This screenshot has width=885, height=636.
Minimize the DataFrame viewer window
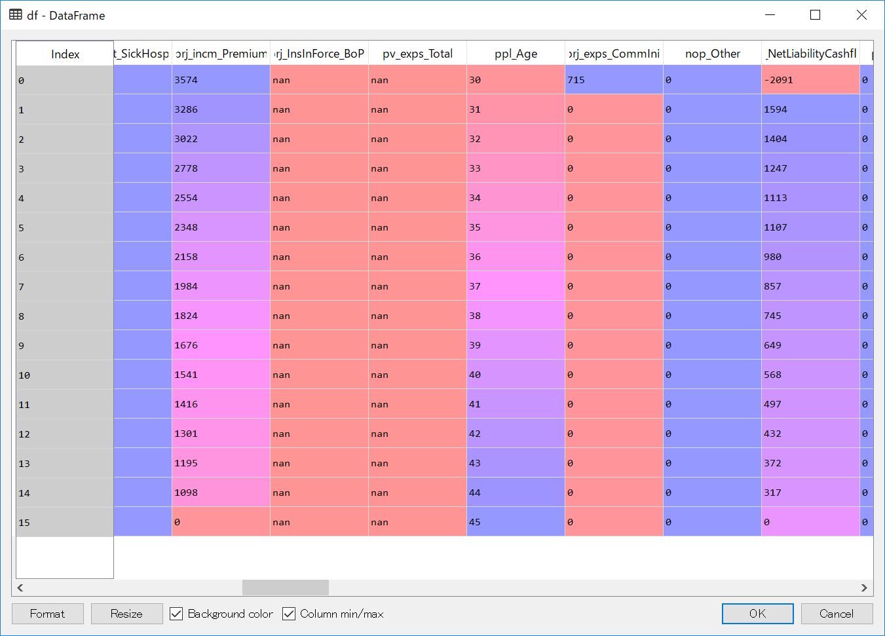click(770, 15)
